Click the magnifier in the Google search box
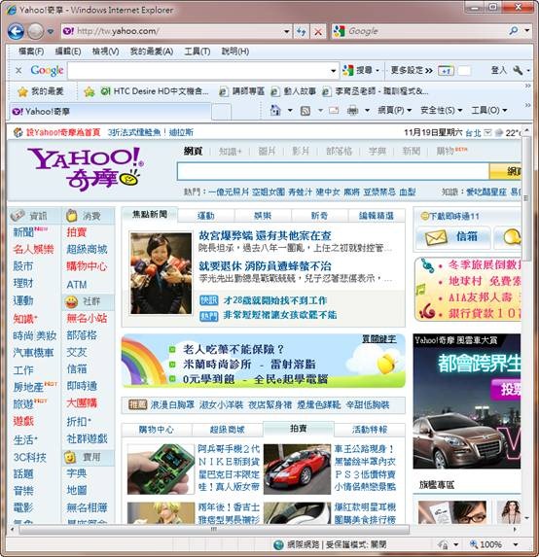The width and height of the screenshot is (539, 557). click(x=514, y=31)
